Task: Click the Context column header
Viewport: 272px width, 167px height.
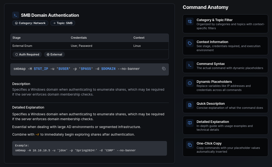Action: [139, 38]
